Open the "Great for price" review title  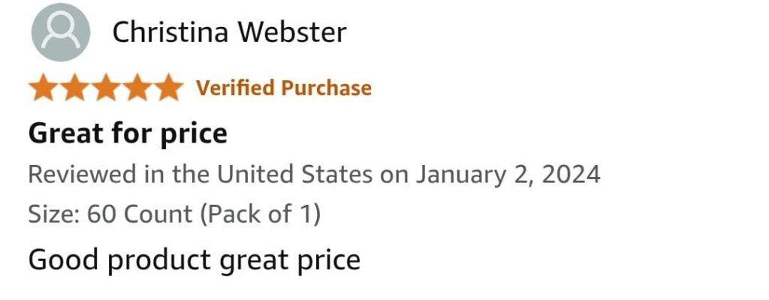(x=128, y=133)
